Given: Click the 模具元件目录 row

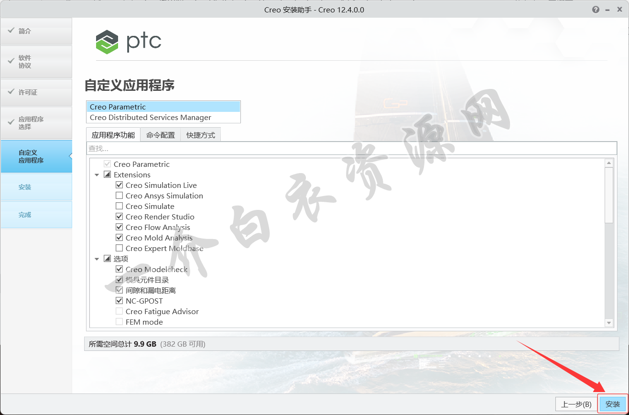Looking at the screenshot, I should [142, 280].
